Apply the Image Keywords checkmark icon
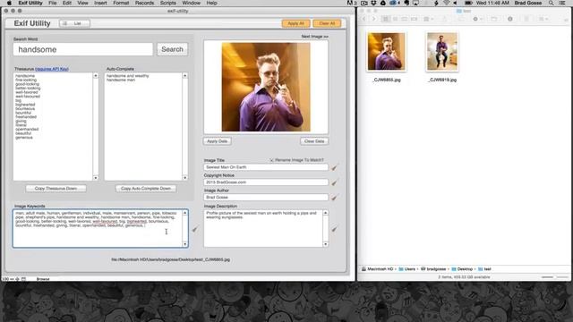The height and width of the screenshot is (322, 573). pyautogui.click(x=195, y=229)
